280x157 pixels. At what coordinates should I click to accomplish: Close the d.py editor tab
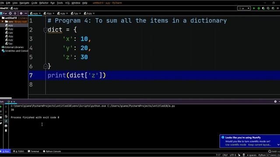coord(53,14)
